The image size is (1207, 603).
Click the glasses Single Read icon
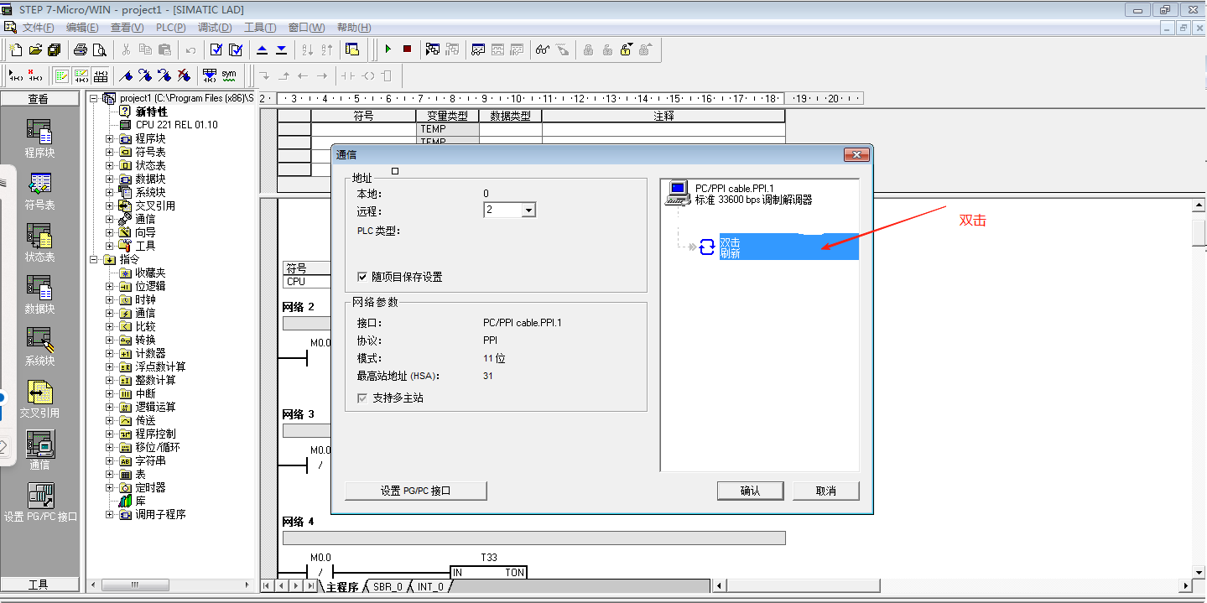click(543, 49)
